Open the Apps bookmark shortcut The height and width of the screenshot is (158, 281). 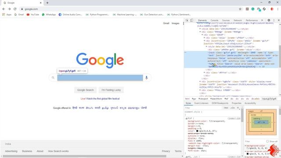7,14
